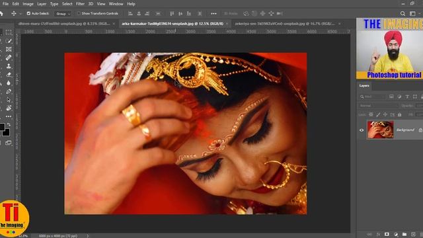
Task: Open the search magnifier in options bar
Action: click(403, 13)
